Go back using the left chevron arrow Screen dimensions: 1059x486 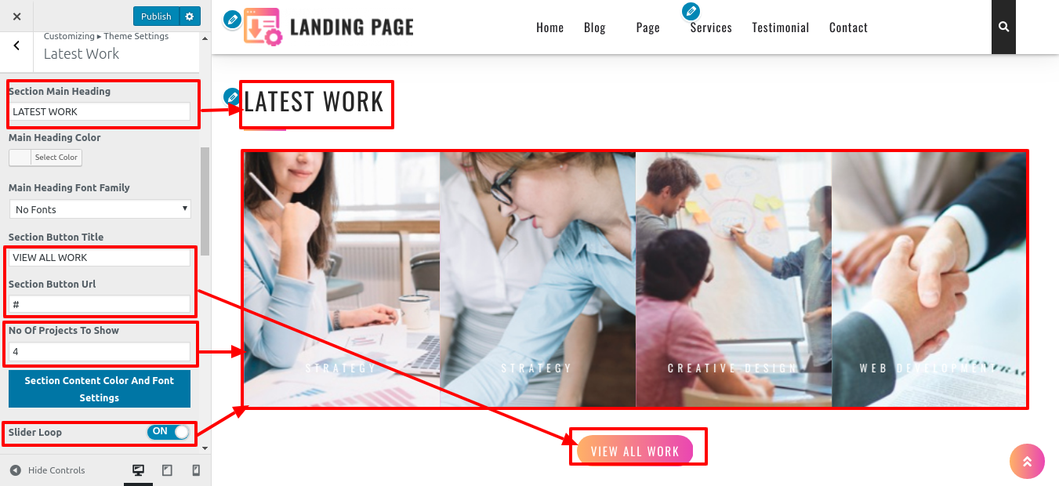coord(16,46)
